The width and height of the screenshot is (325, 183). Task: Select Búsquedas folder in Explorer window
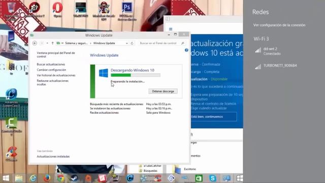point(148,171)
